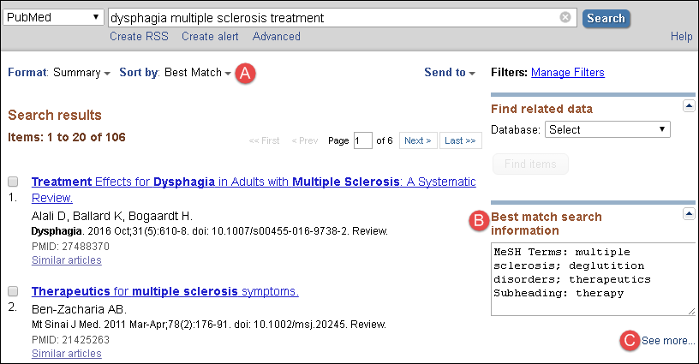Click the Search button
Viewport: 699px width, 364px height.
pyautogui.click(x=606, y=18)
